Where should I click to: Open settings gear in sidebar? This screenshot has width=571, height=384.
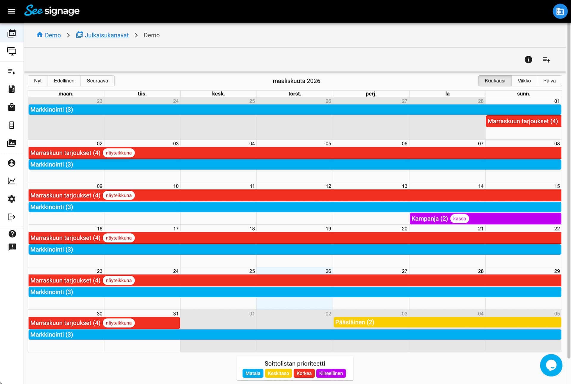pos(12,199)
